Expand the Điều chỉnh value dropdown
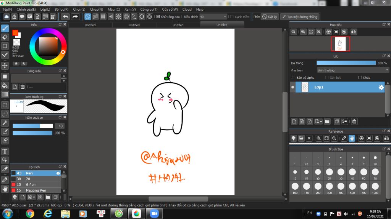 coord(225,17)
